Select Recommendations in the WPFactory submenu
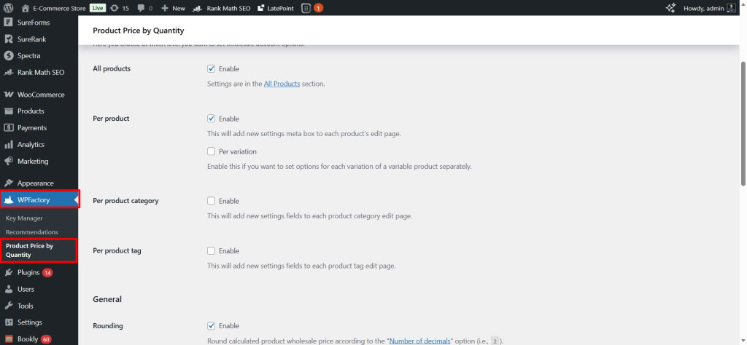The width and height of the screenshot is (747, 345). pos(31,232)
